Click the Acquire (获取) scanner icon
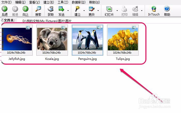The width and height of the screenshot is (181, 113). 51,9
